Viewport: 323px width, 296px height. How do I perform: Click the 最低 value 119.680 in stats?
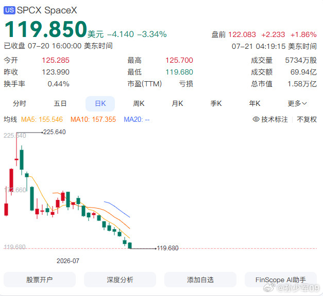pos(179,72)
